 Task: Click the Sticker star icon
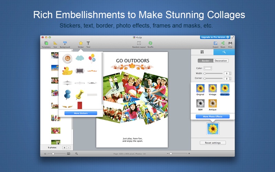click(x=81, y=43)
